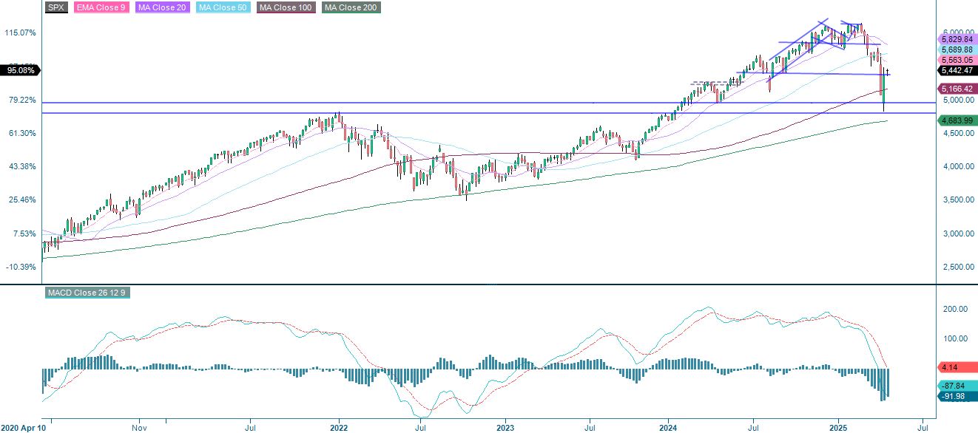Screen dimensions: 978x433
Task: Click the 2020 Apr 10 axis label
Action: tap(24, 427)
